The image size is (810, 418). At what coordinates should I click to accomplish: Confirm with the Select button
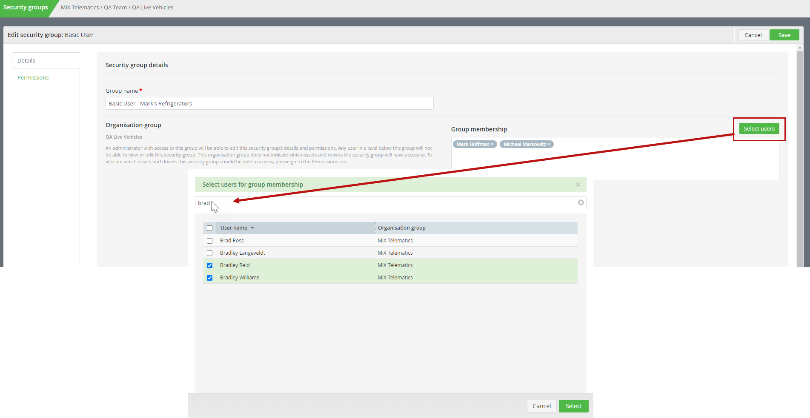click(573, 406)
